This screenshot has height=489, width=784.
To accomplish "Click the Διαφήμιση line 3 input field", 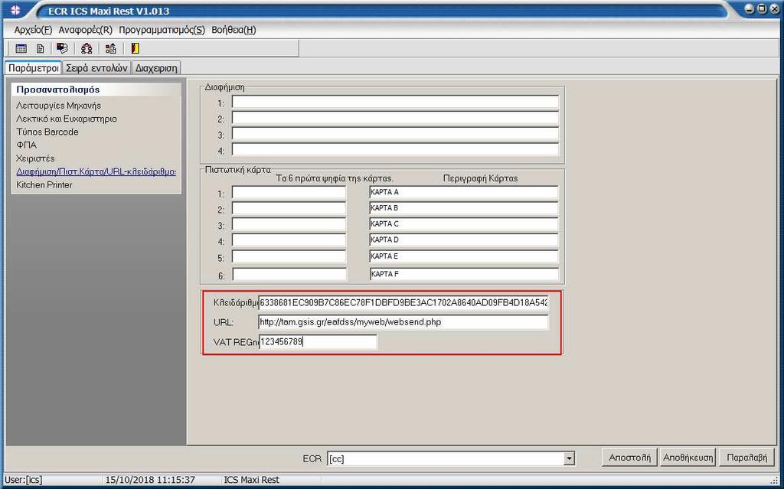I will pyautogui.click(x=395, y=135).
